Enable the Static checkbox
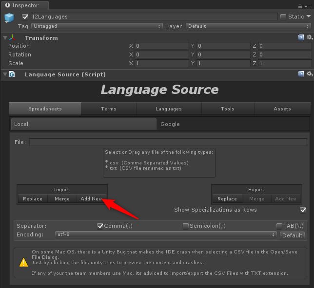 click(283, 17)
